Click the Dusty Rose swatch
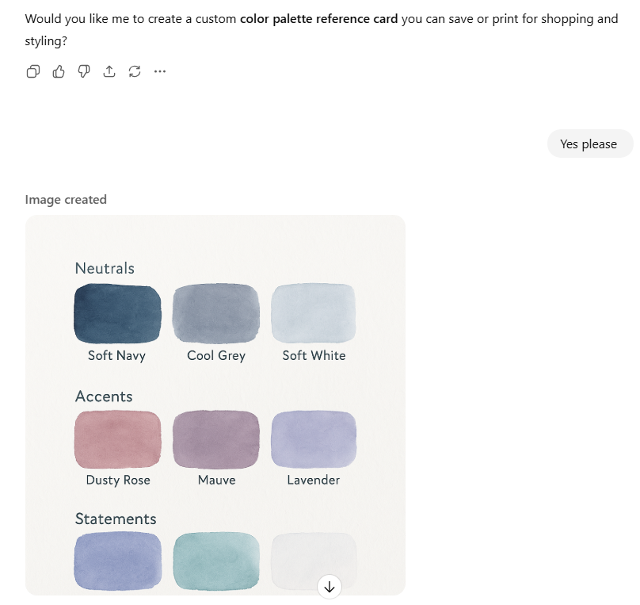The width and height of the screenshot is (640, 605). coord(117,438)
